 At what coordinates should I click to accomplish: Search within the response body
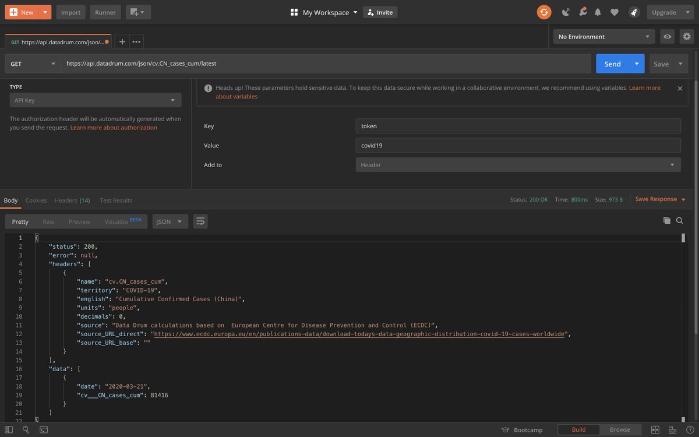click(680, 221)
